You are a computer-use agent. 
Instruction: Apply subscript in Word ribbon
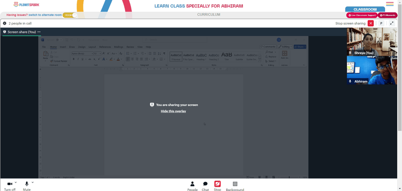94,59
